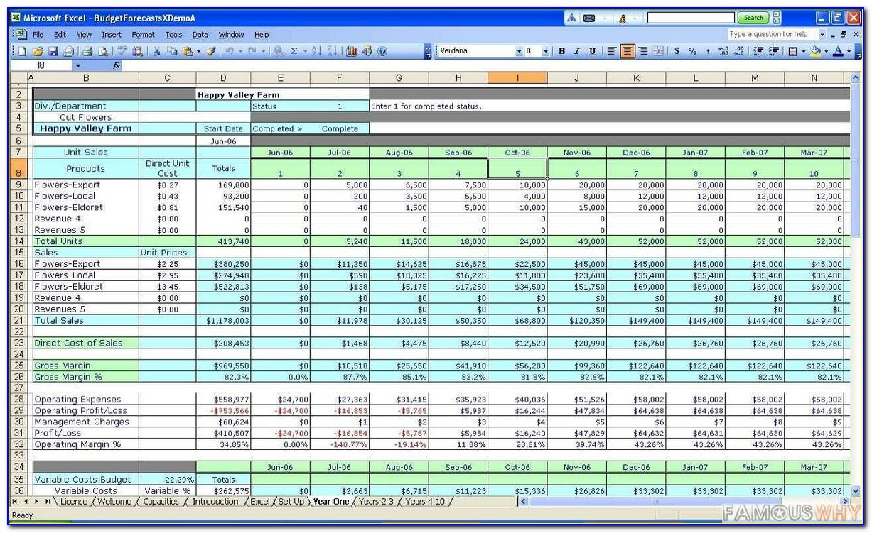Select row header 21

point(18,321)
